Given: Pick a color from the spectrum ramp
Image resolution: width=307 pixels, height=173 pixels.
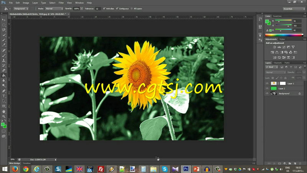Looking at the screenshot, I should [284, 35].
